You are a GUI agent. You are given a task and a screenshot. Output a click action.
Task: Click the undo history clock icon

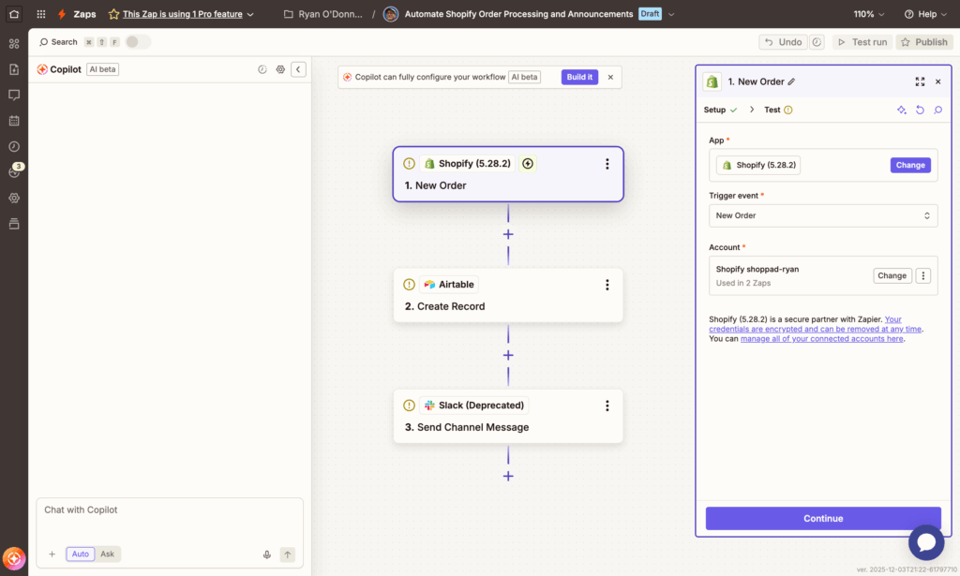coord(817,41)
